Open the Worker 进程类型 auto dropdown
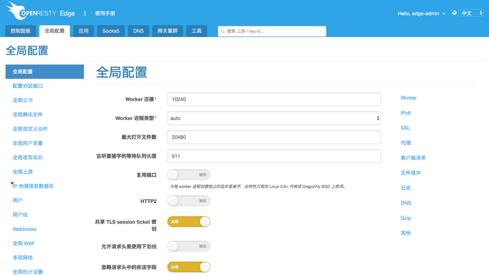Image resolution: width=489 pixels, height=275 pixels. coord(274,118)
